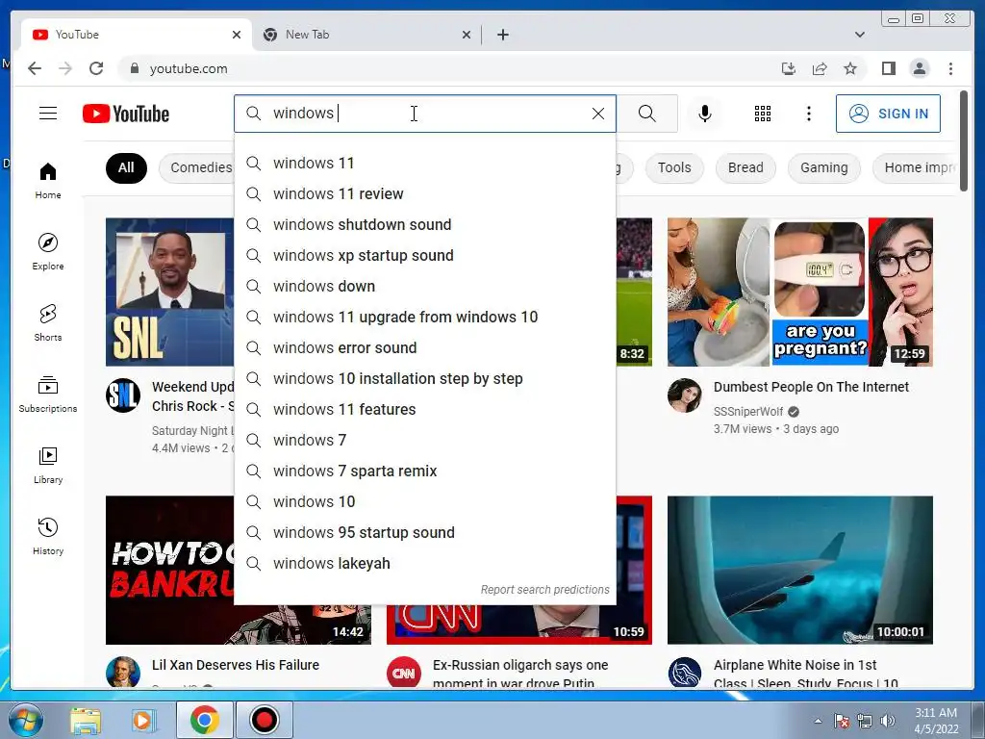Open Windows Media Player taskbar icon
985x739 pixels.
click(x=143, y=720)
